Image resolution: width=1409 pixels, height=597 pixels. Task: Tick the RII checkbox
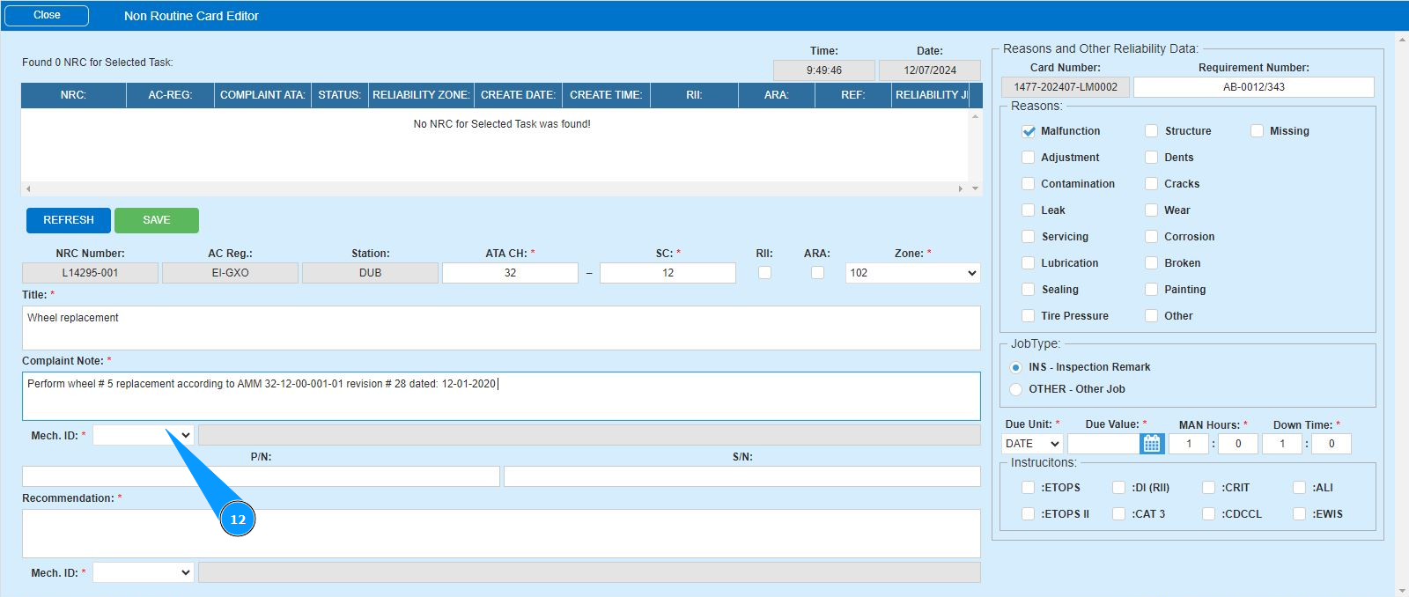pos(764,273)
